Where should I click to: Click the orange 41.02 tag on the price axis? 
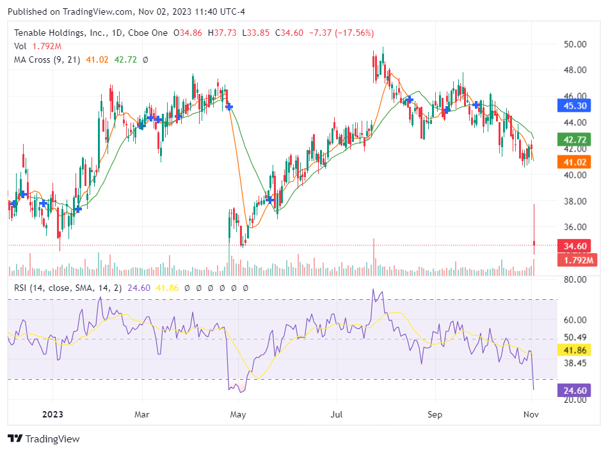[574, 162]
